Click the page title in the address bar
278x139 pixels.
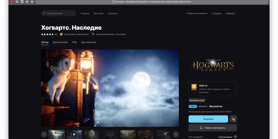[x=153, y=2]
